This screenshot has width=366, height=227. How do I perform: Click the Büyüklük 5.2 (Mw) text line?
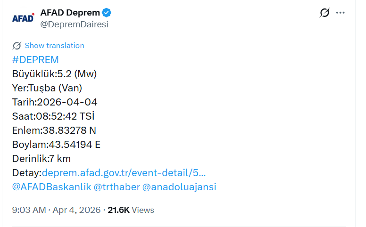(x=54, y=74)
